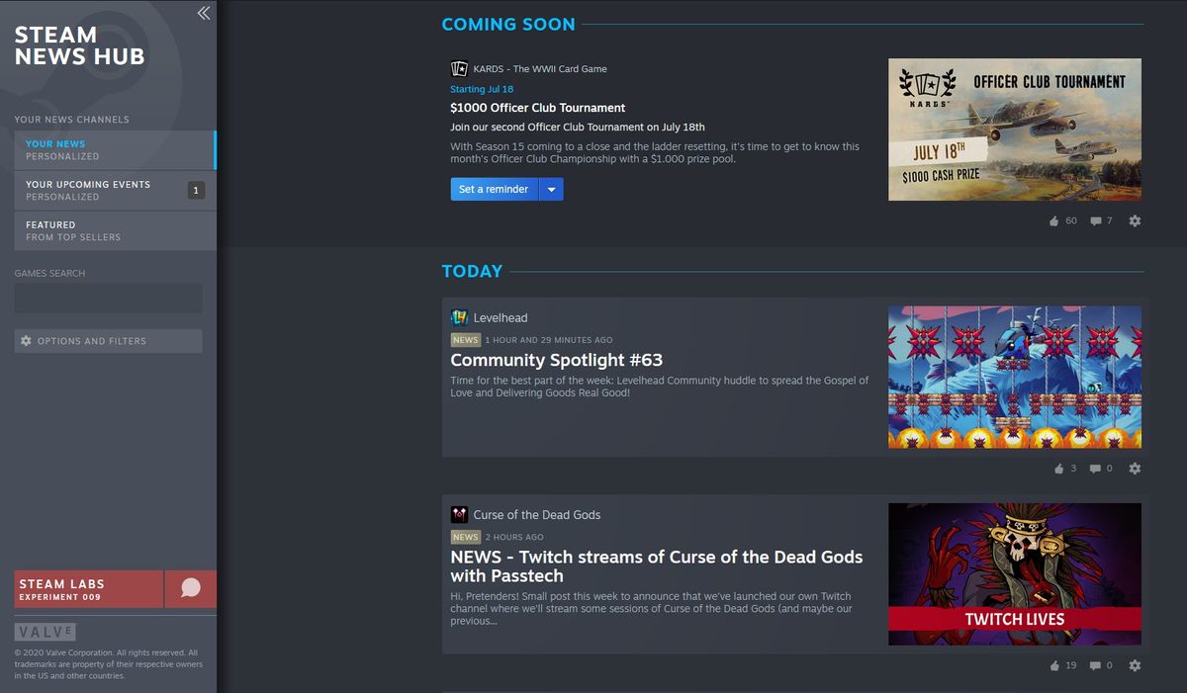Click the Curse of the Dead Gods game icon

(x=459, y=514)
